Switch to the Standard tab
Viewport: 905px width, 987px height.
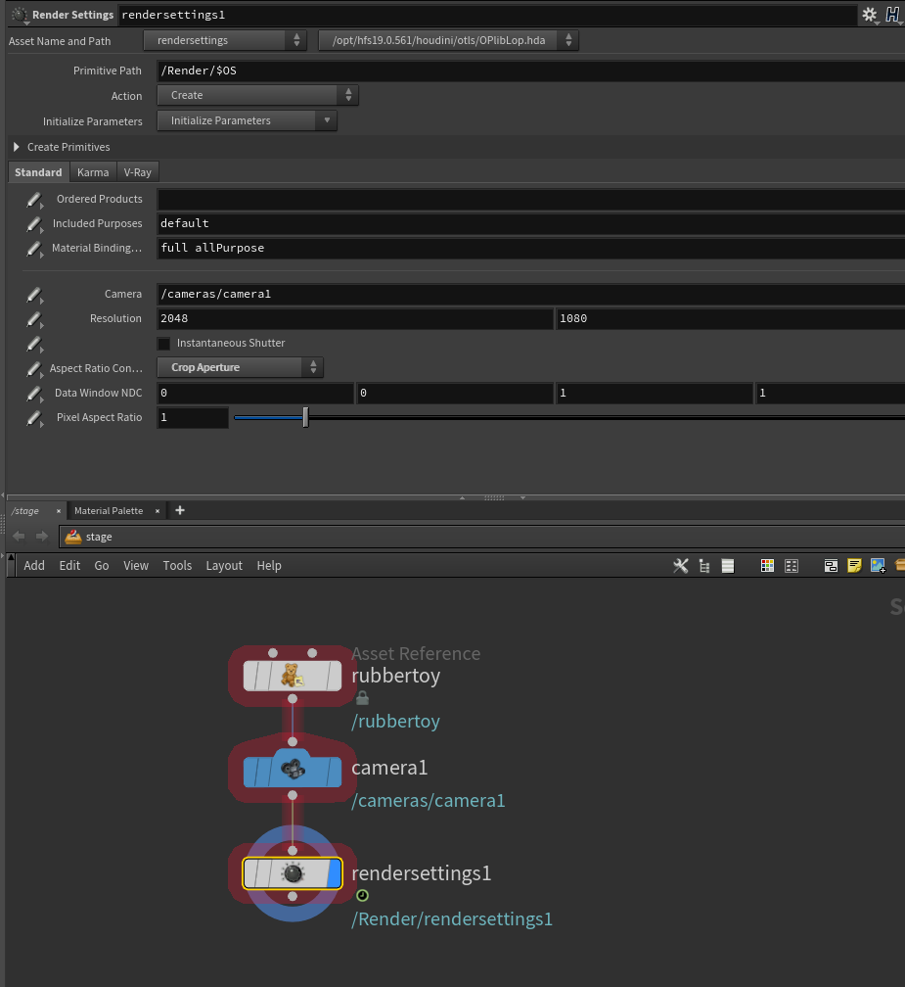coord(38,172)
